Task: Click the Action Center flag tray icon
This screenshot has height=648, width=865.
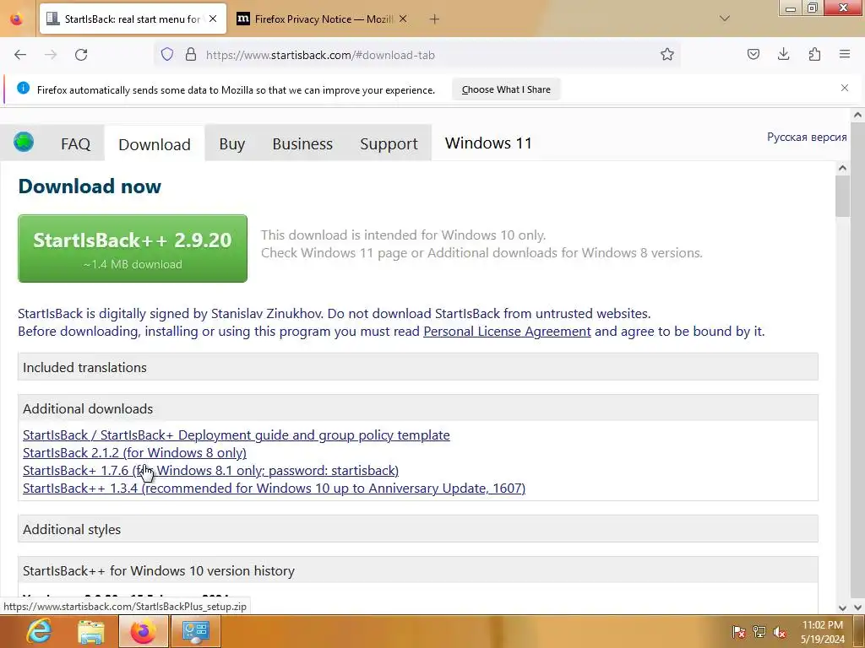Action: click(738, 632)
